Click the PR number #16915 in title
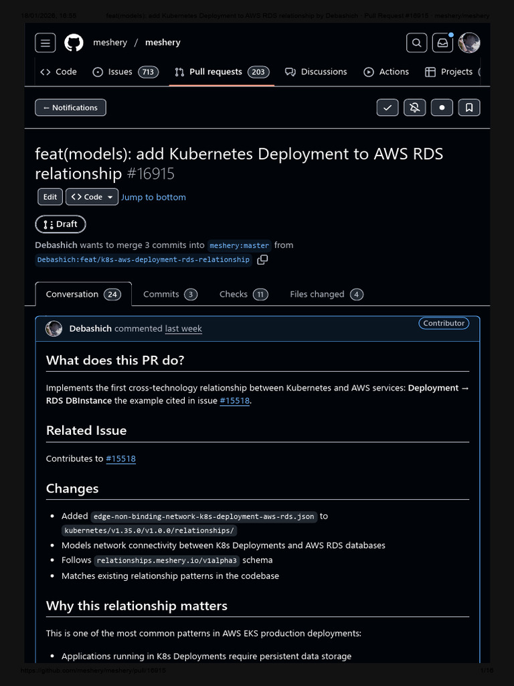This screenshot has width=514, height=686. (151, 174)
